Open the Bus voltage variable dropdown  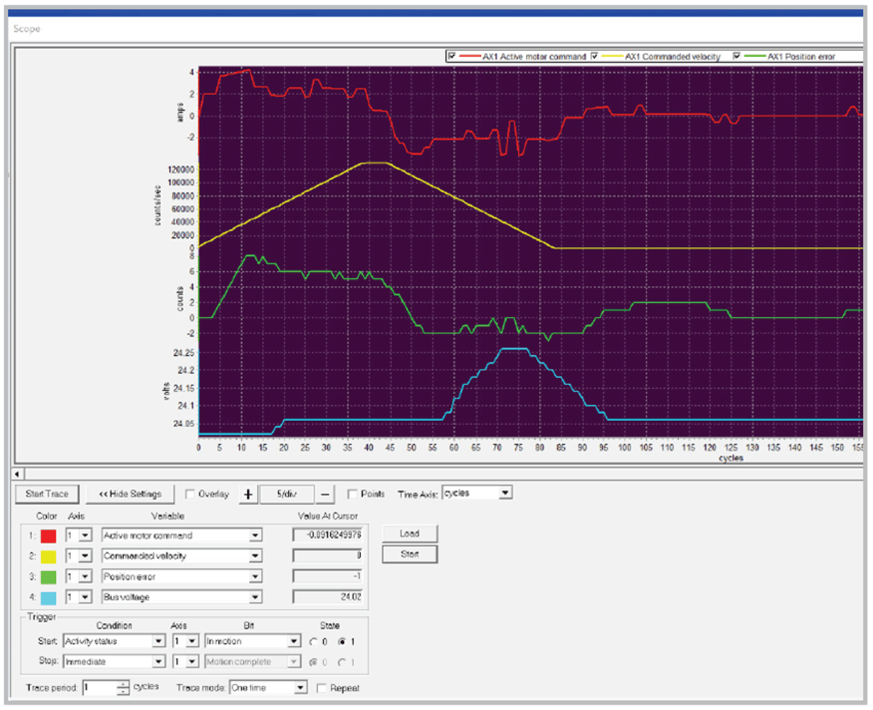[255, 596]
